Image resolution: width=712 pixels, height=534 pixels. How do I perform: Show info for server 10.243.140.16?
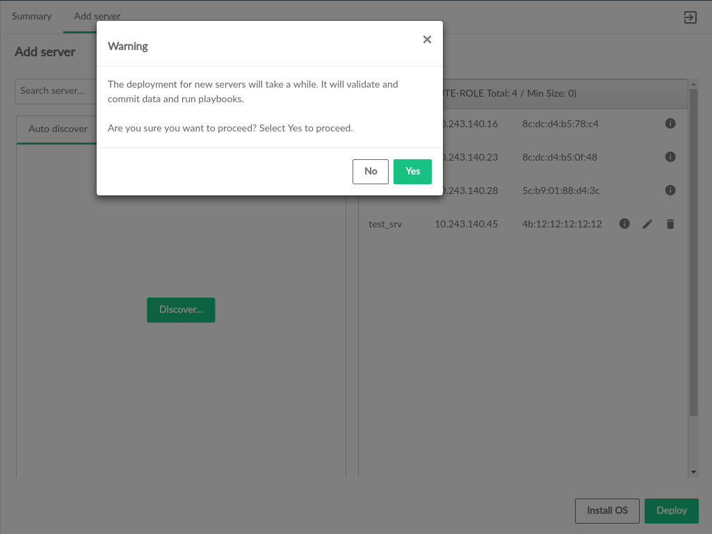click(670, 124)
